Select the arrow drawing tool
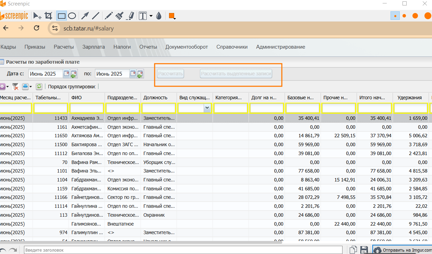 (85, 16)
